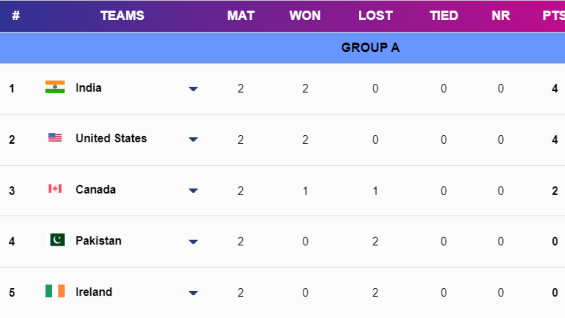
Task: Click the TEAMS column header
Action: pos(122,16)
